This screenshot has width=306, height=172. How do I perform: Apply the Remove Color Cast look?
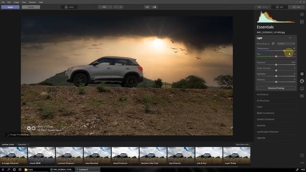point(153,156)
